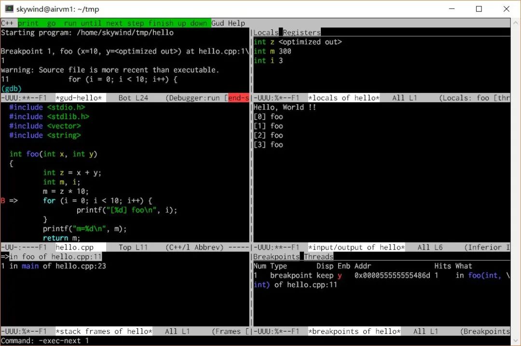
Task: Click the red end-s indicator in the gud mode line
Action: [x=239, y=98]
